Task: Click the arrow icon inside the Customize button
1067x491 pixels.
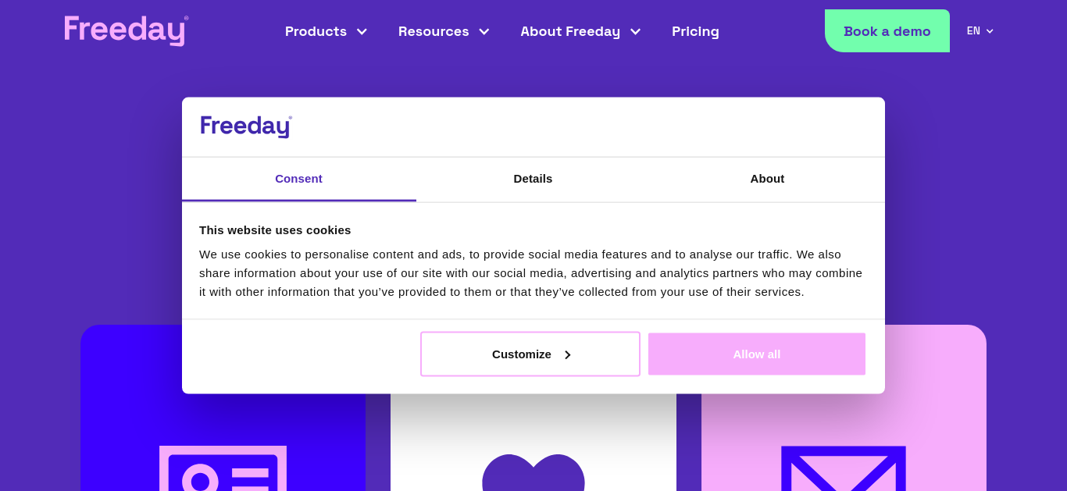Action: pos(568,354)
